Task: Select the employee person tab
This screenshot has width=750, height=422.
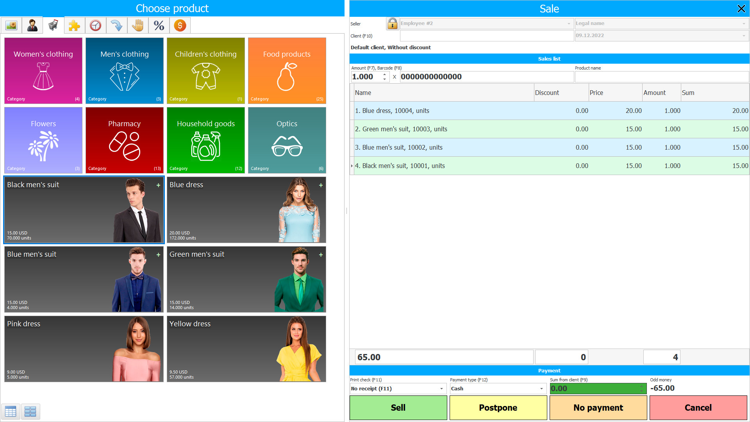Action: coord(32,25)
